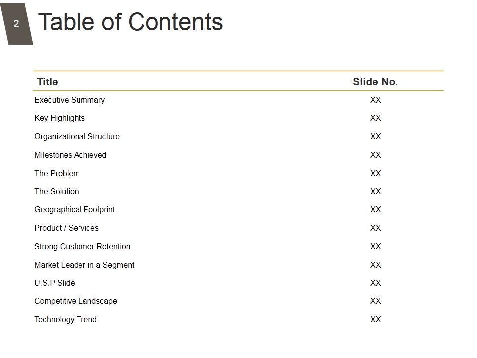The width and height of the screenshot is (477, 358).
Task: Open Strong Customer Retention entry
Action: tap(82, 246)
